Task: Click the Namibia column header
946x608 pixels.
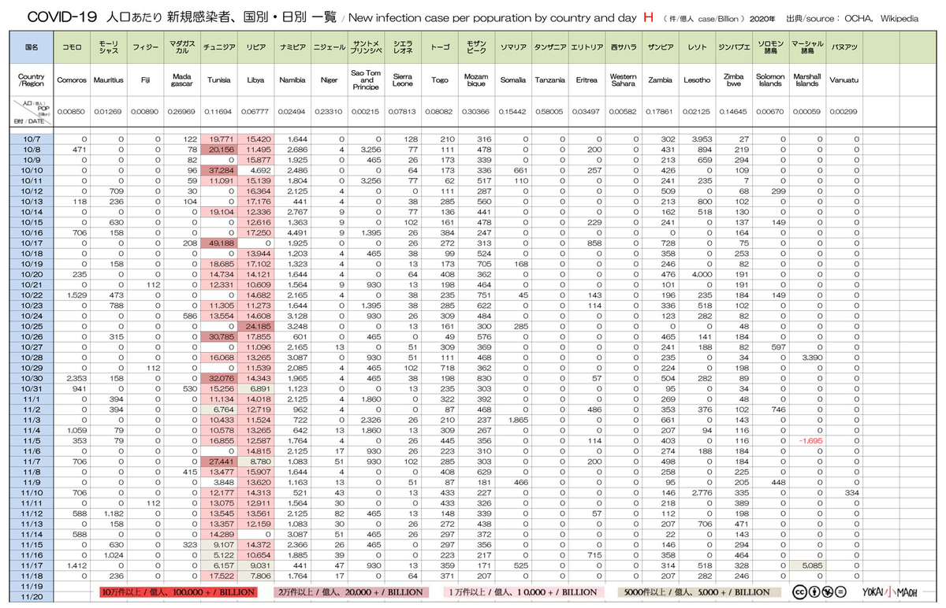Action: point(292,80)
